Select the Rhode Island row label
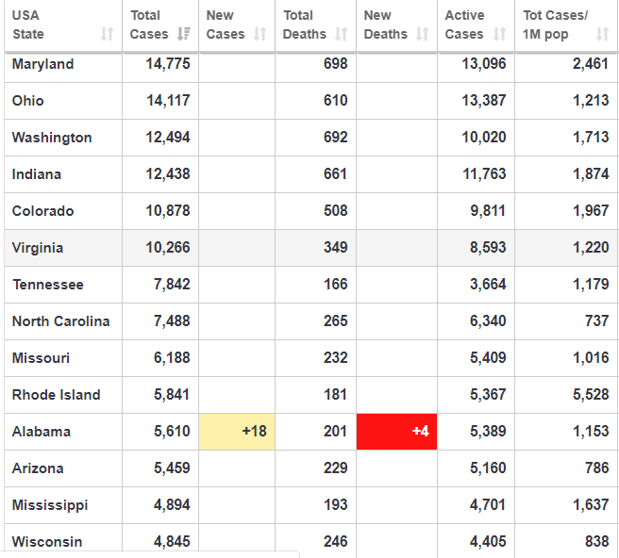The height and width of the screenshot is (558, 619). click(x=56, y=395)
